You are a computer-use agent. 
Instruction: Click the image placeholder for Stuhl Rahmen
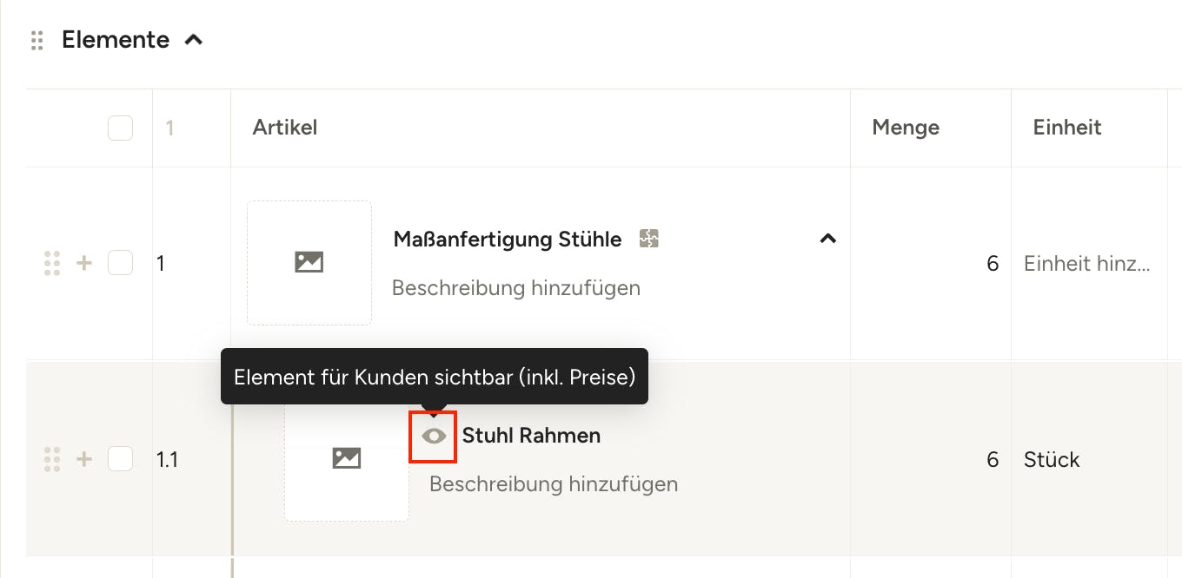coord(347,459)
